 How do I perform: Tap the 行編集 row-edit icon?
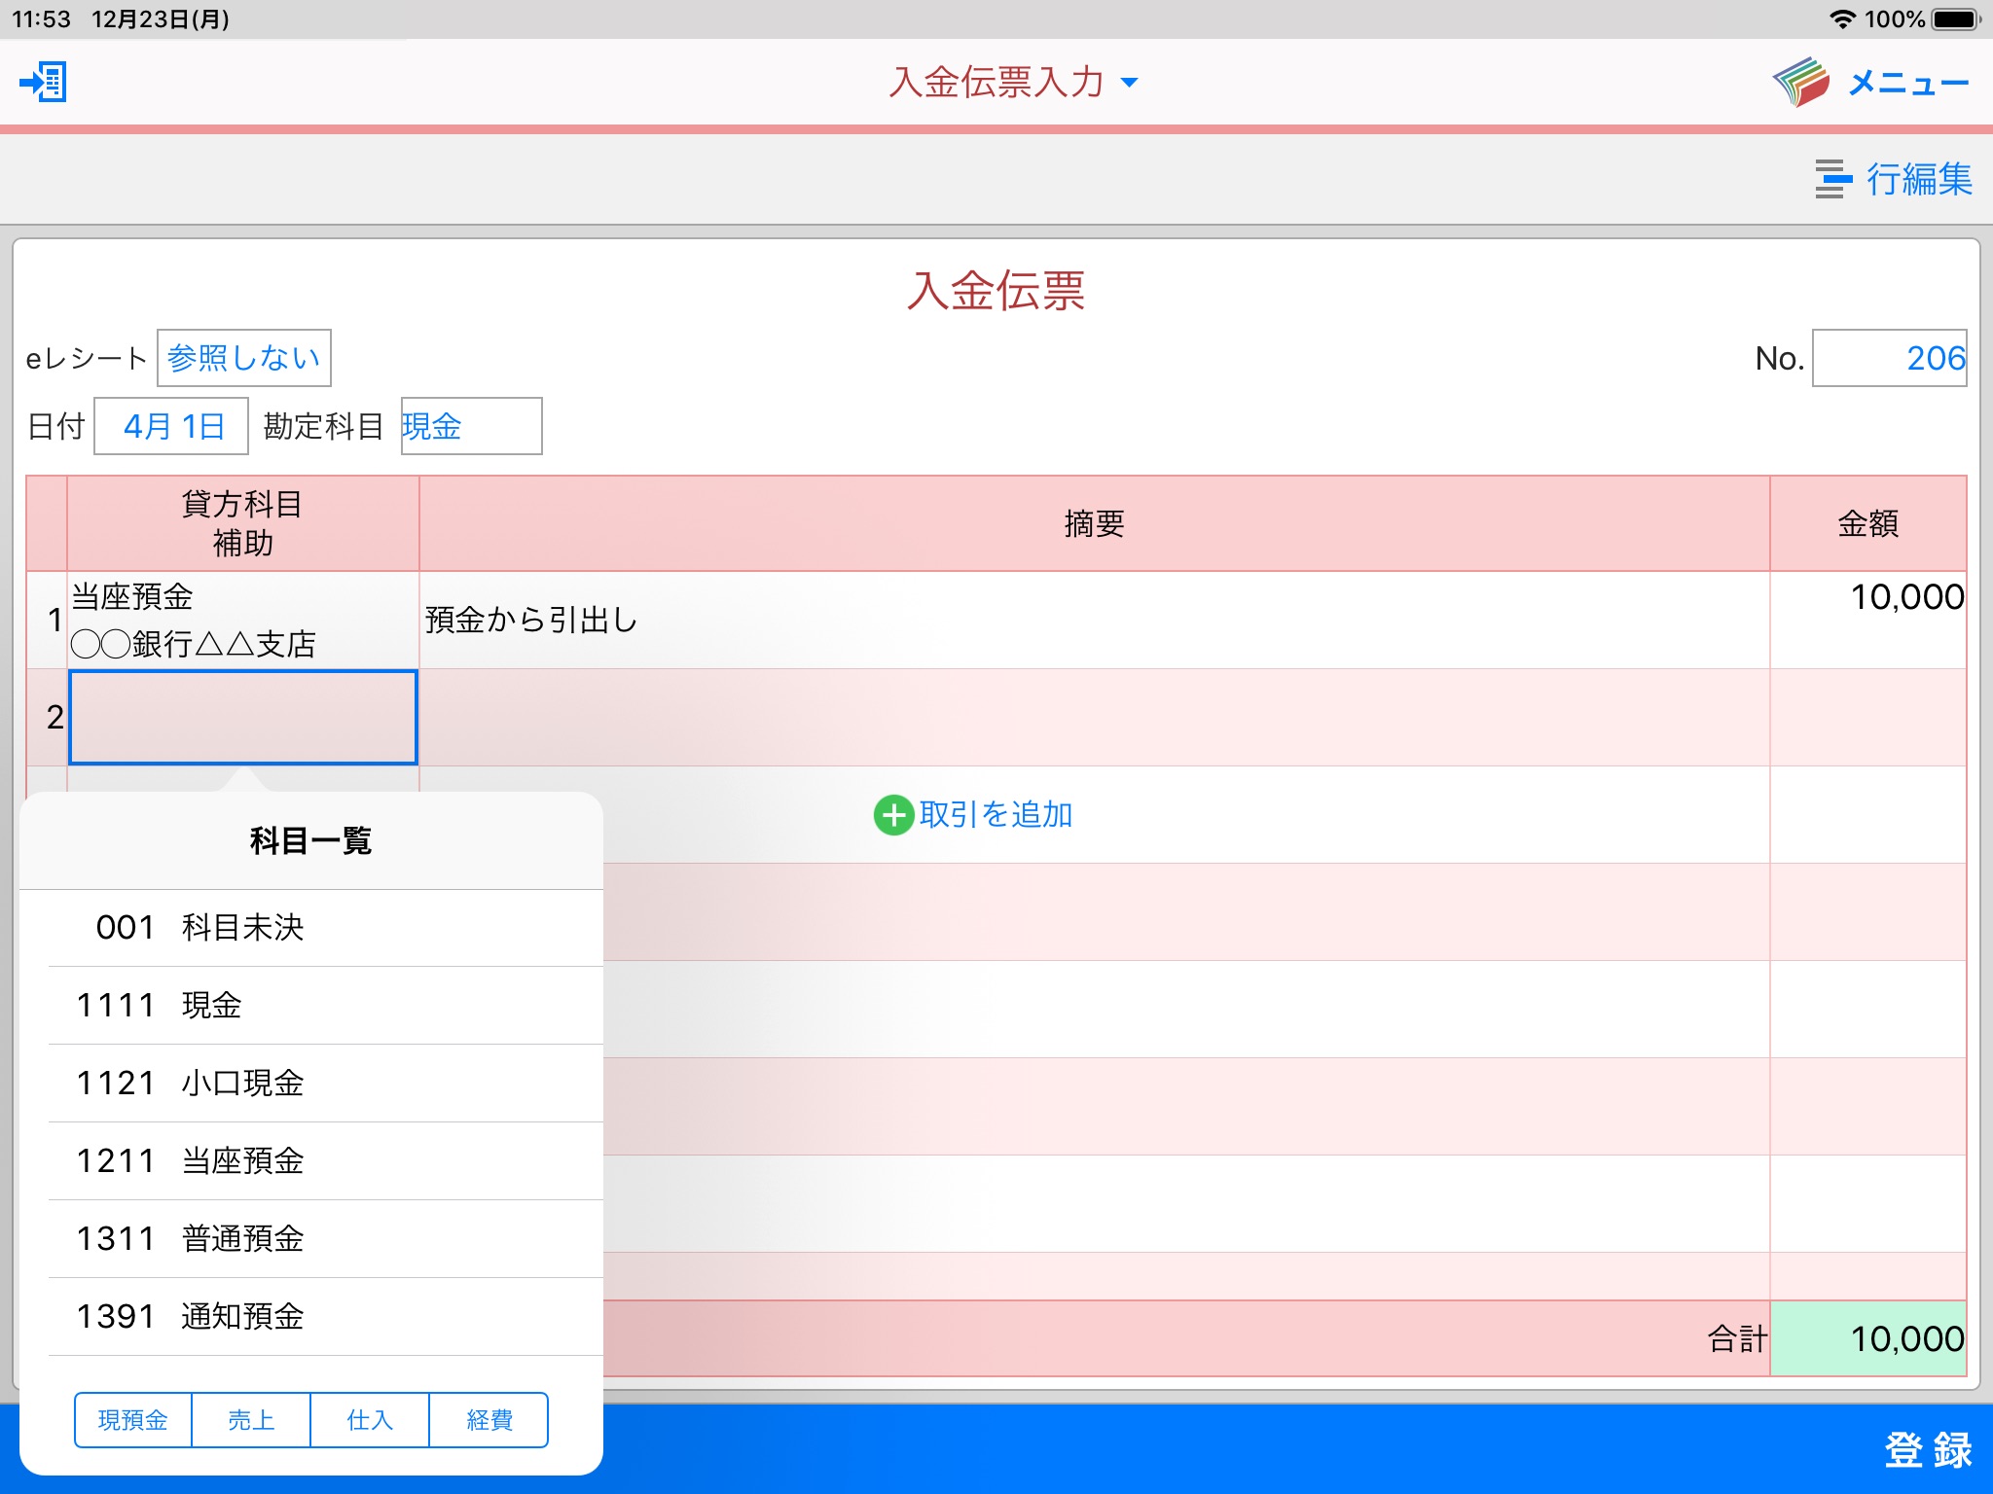pyautogui.click(x=1833, y=179)
